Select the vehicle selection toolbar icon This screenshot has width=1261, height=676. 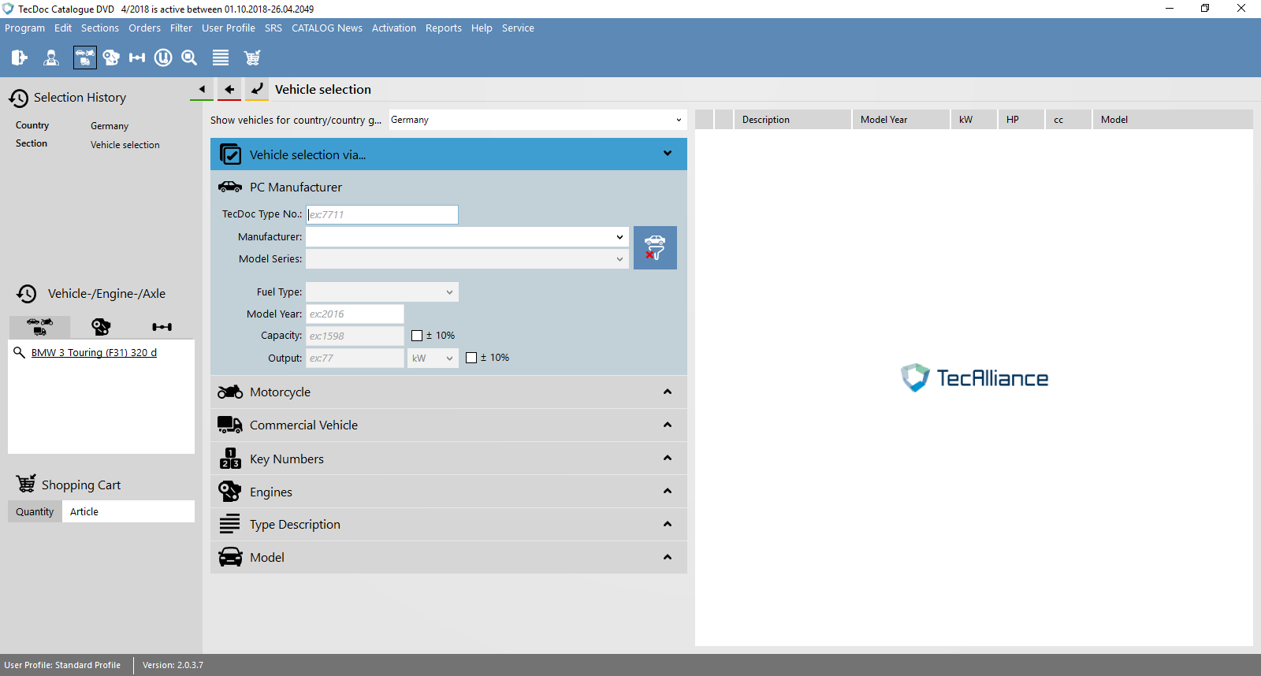click(x=84, y=58)
